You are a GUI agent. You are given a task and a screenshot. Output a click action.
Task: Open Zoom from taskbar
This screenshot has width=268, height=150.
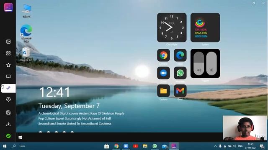click(x=126, y=146)
